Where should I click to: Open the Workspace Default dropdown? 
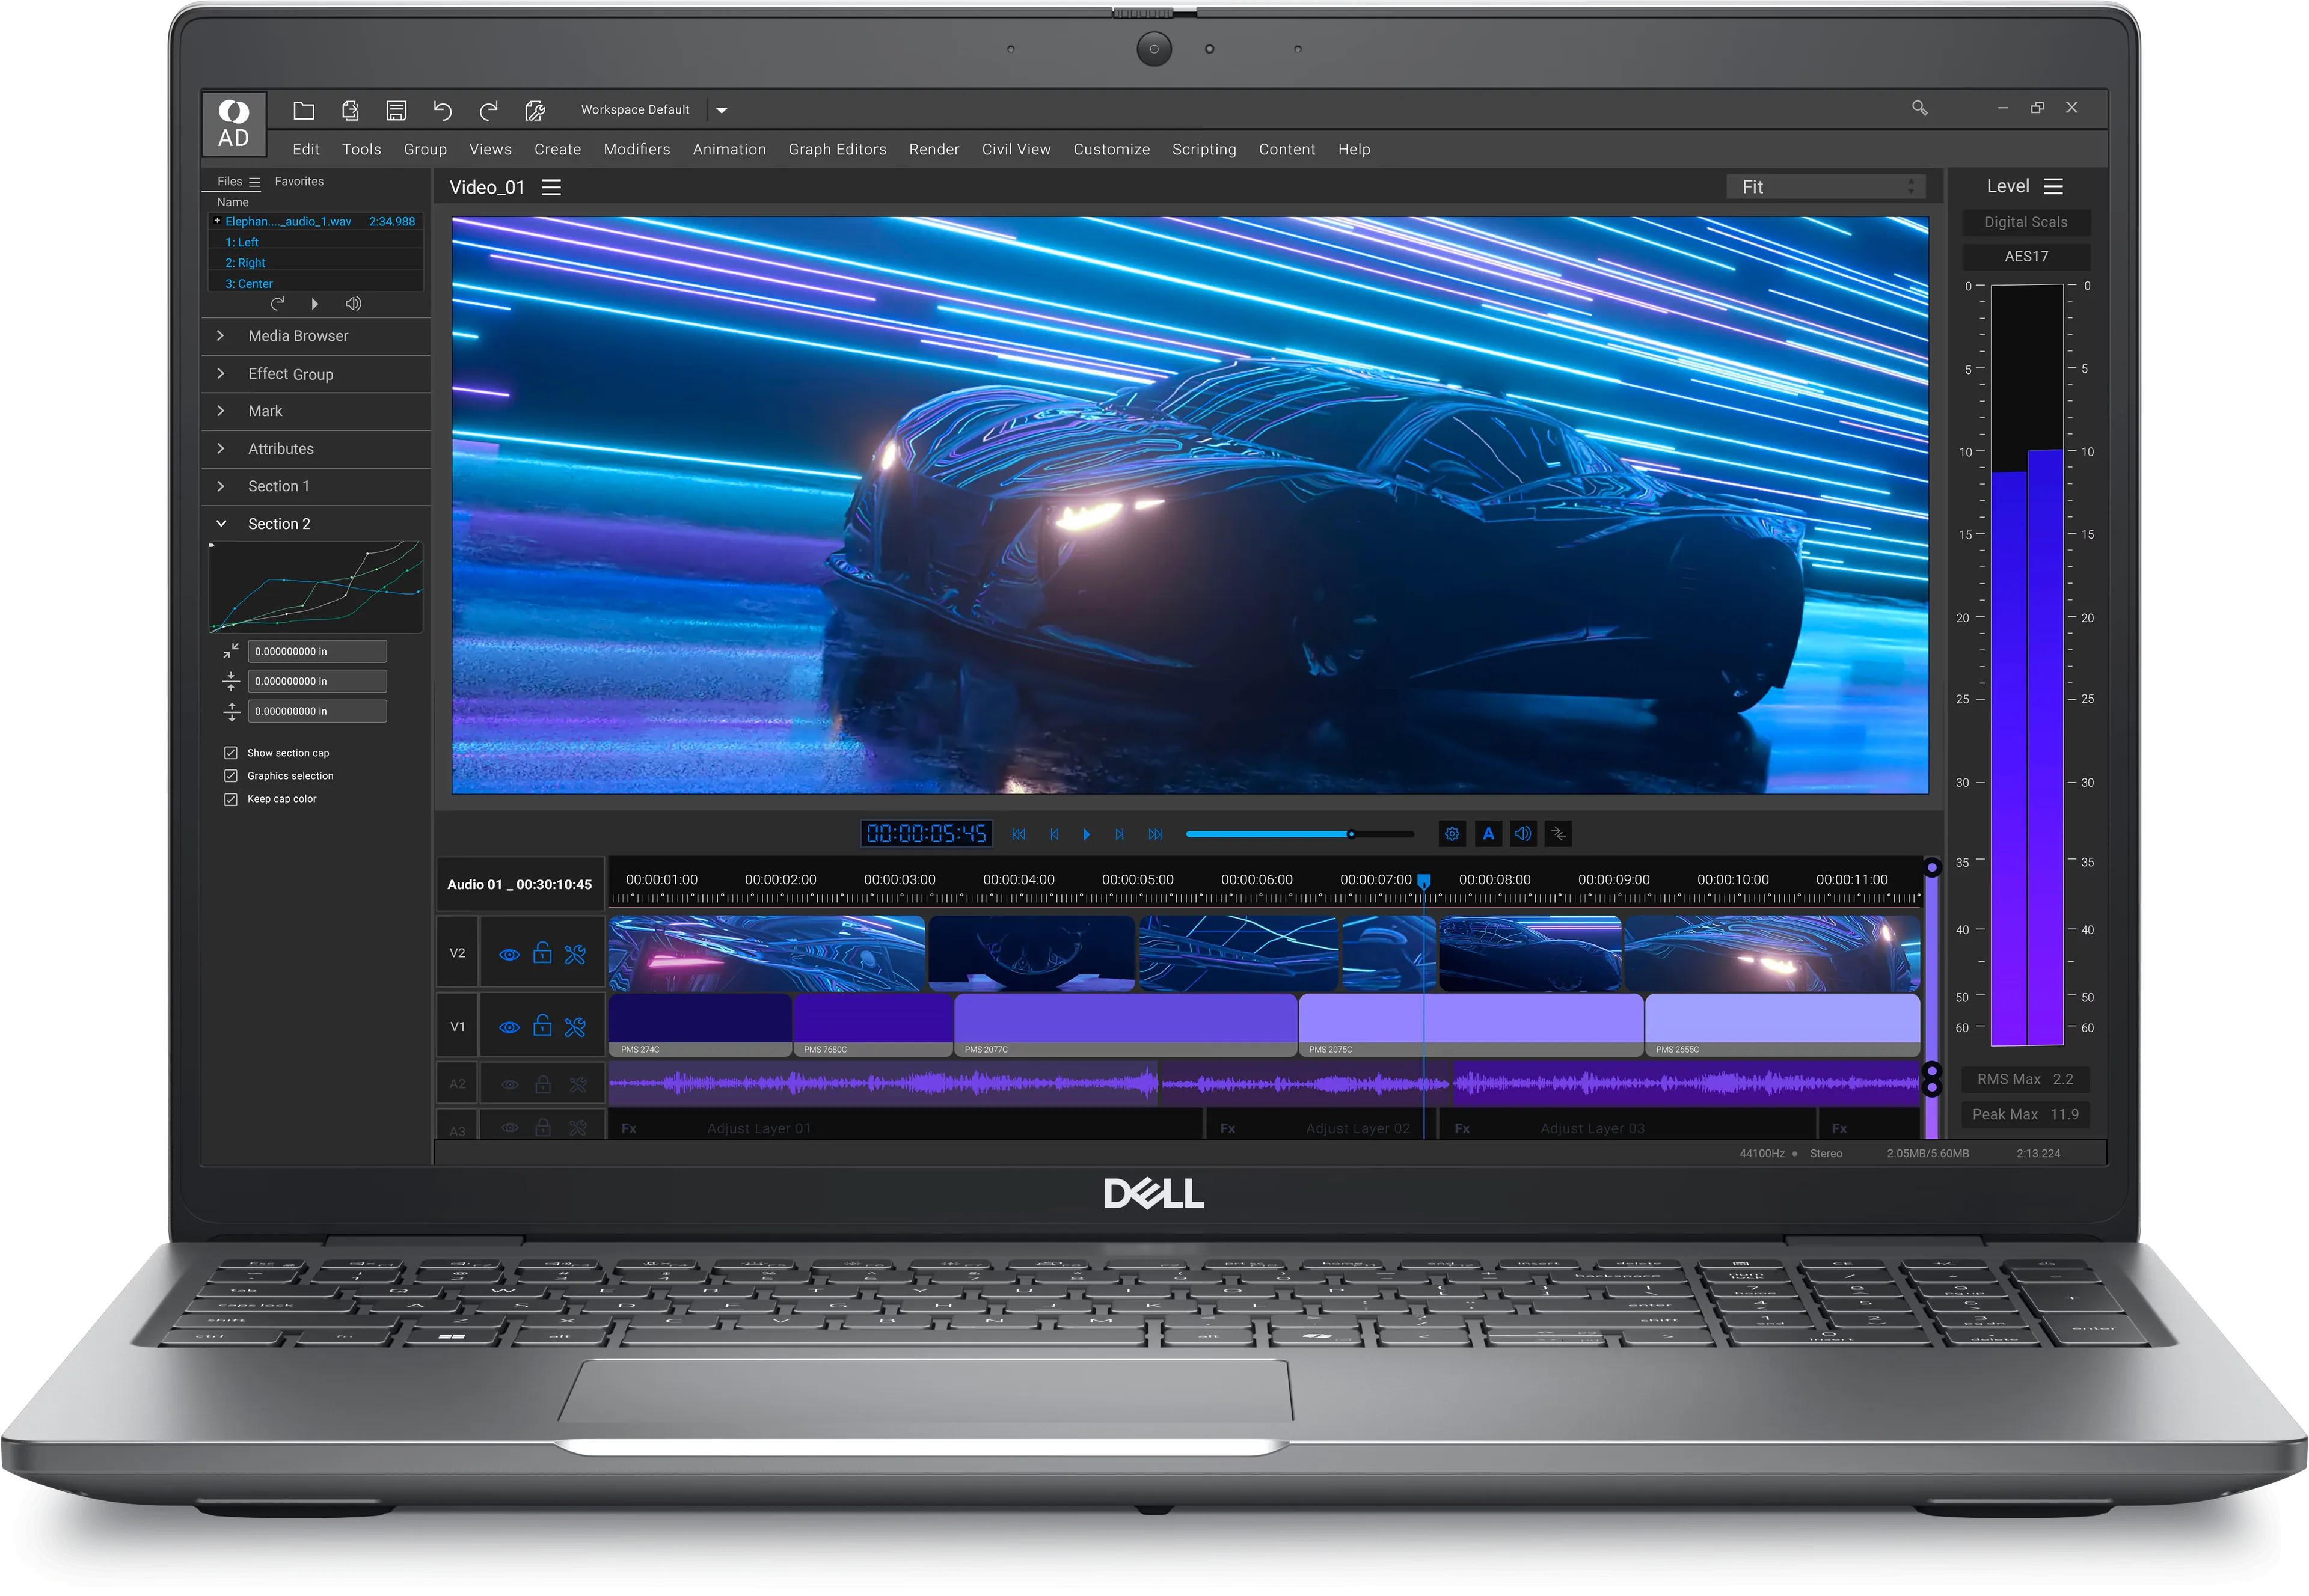click(x=721, y=110)
